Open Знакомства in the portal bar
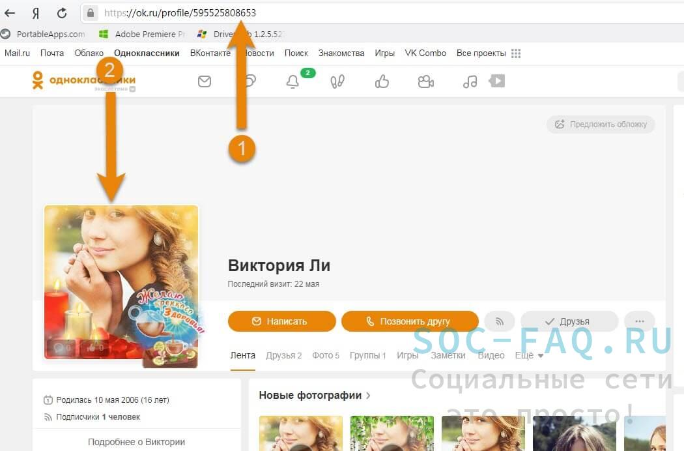This screenshot has height=451, width=684. click(341, 53)
